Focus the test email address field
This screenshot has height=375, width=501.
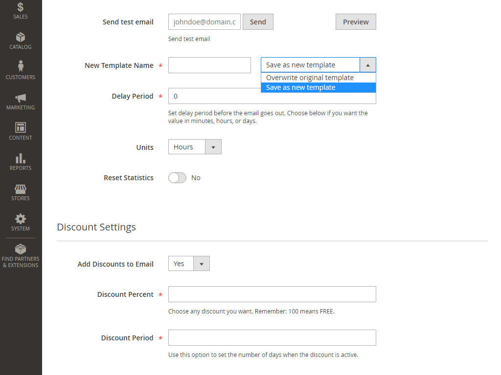(x=205, y=21)
